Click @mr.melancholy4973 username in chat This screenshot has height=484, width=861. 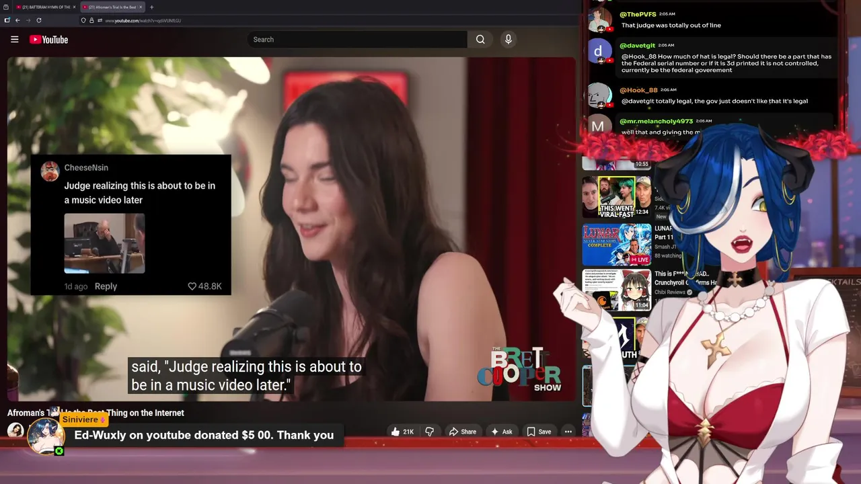pos(656,122)
